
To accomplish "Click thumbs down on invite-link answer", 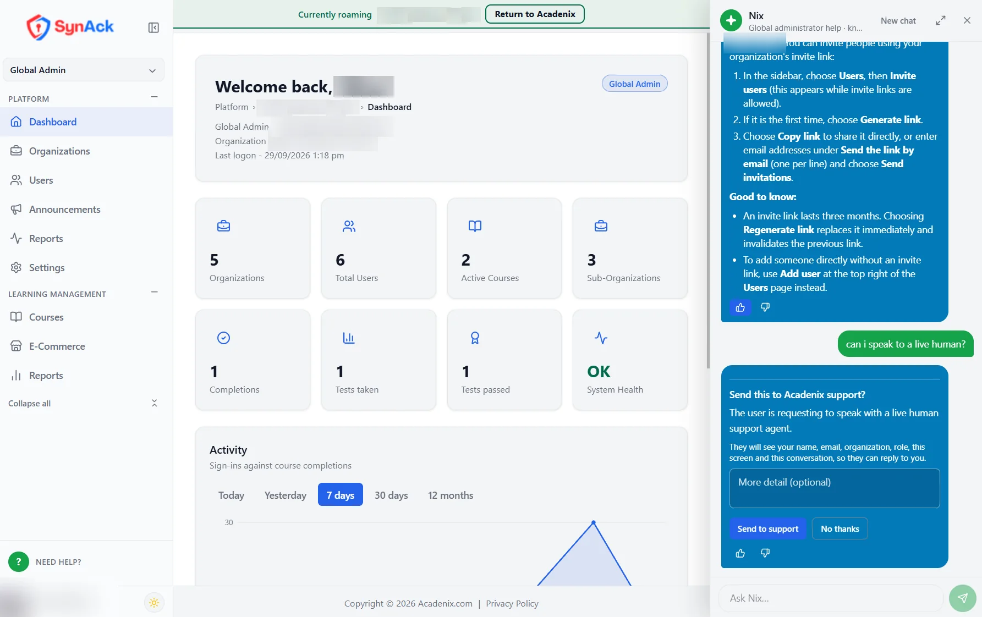I will [x=765, y=307].
